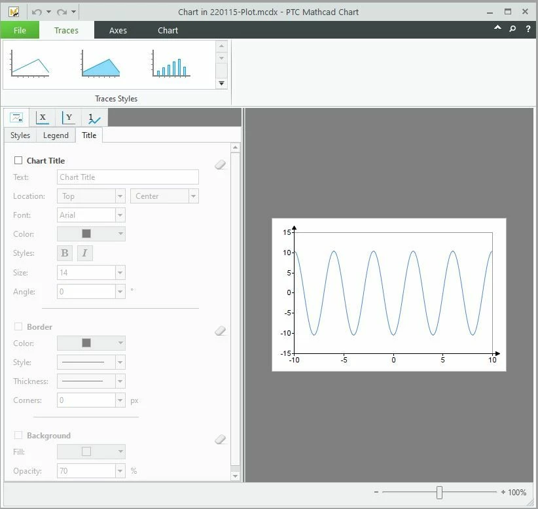
Task: Open the Background Fill color picker
Action: [91, 451]
